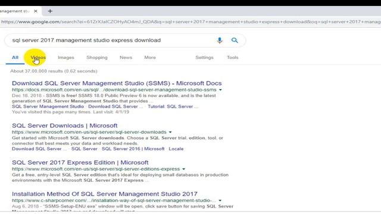
Task: Open the SQL Server Management Studio sitelink
Action: point(48,106)
